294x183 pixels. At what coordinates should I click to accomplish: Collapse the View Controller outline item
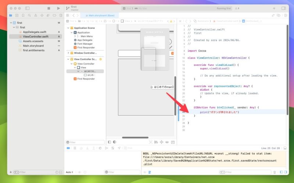tap(72, 64)
